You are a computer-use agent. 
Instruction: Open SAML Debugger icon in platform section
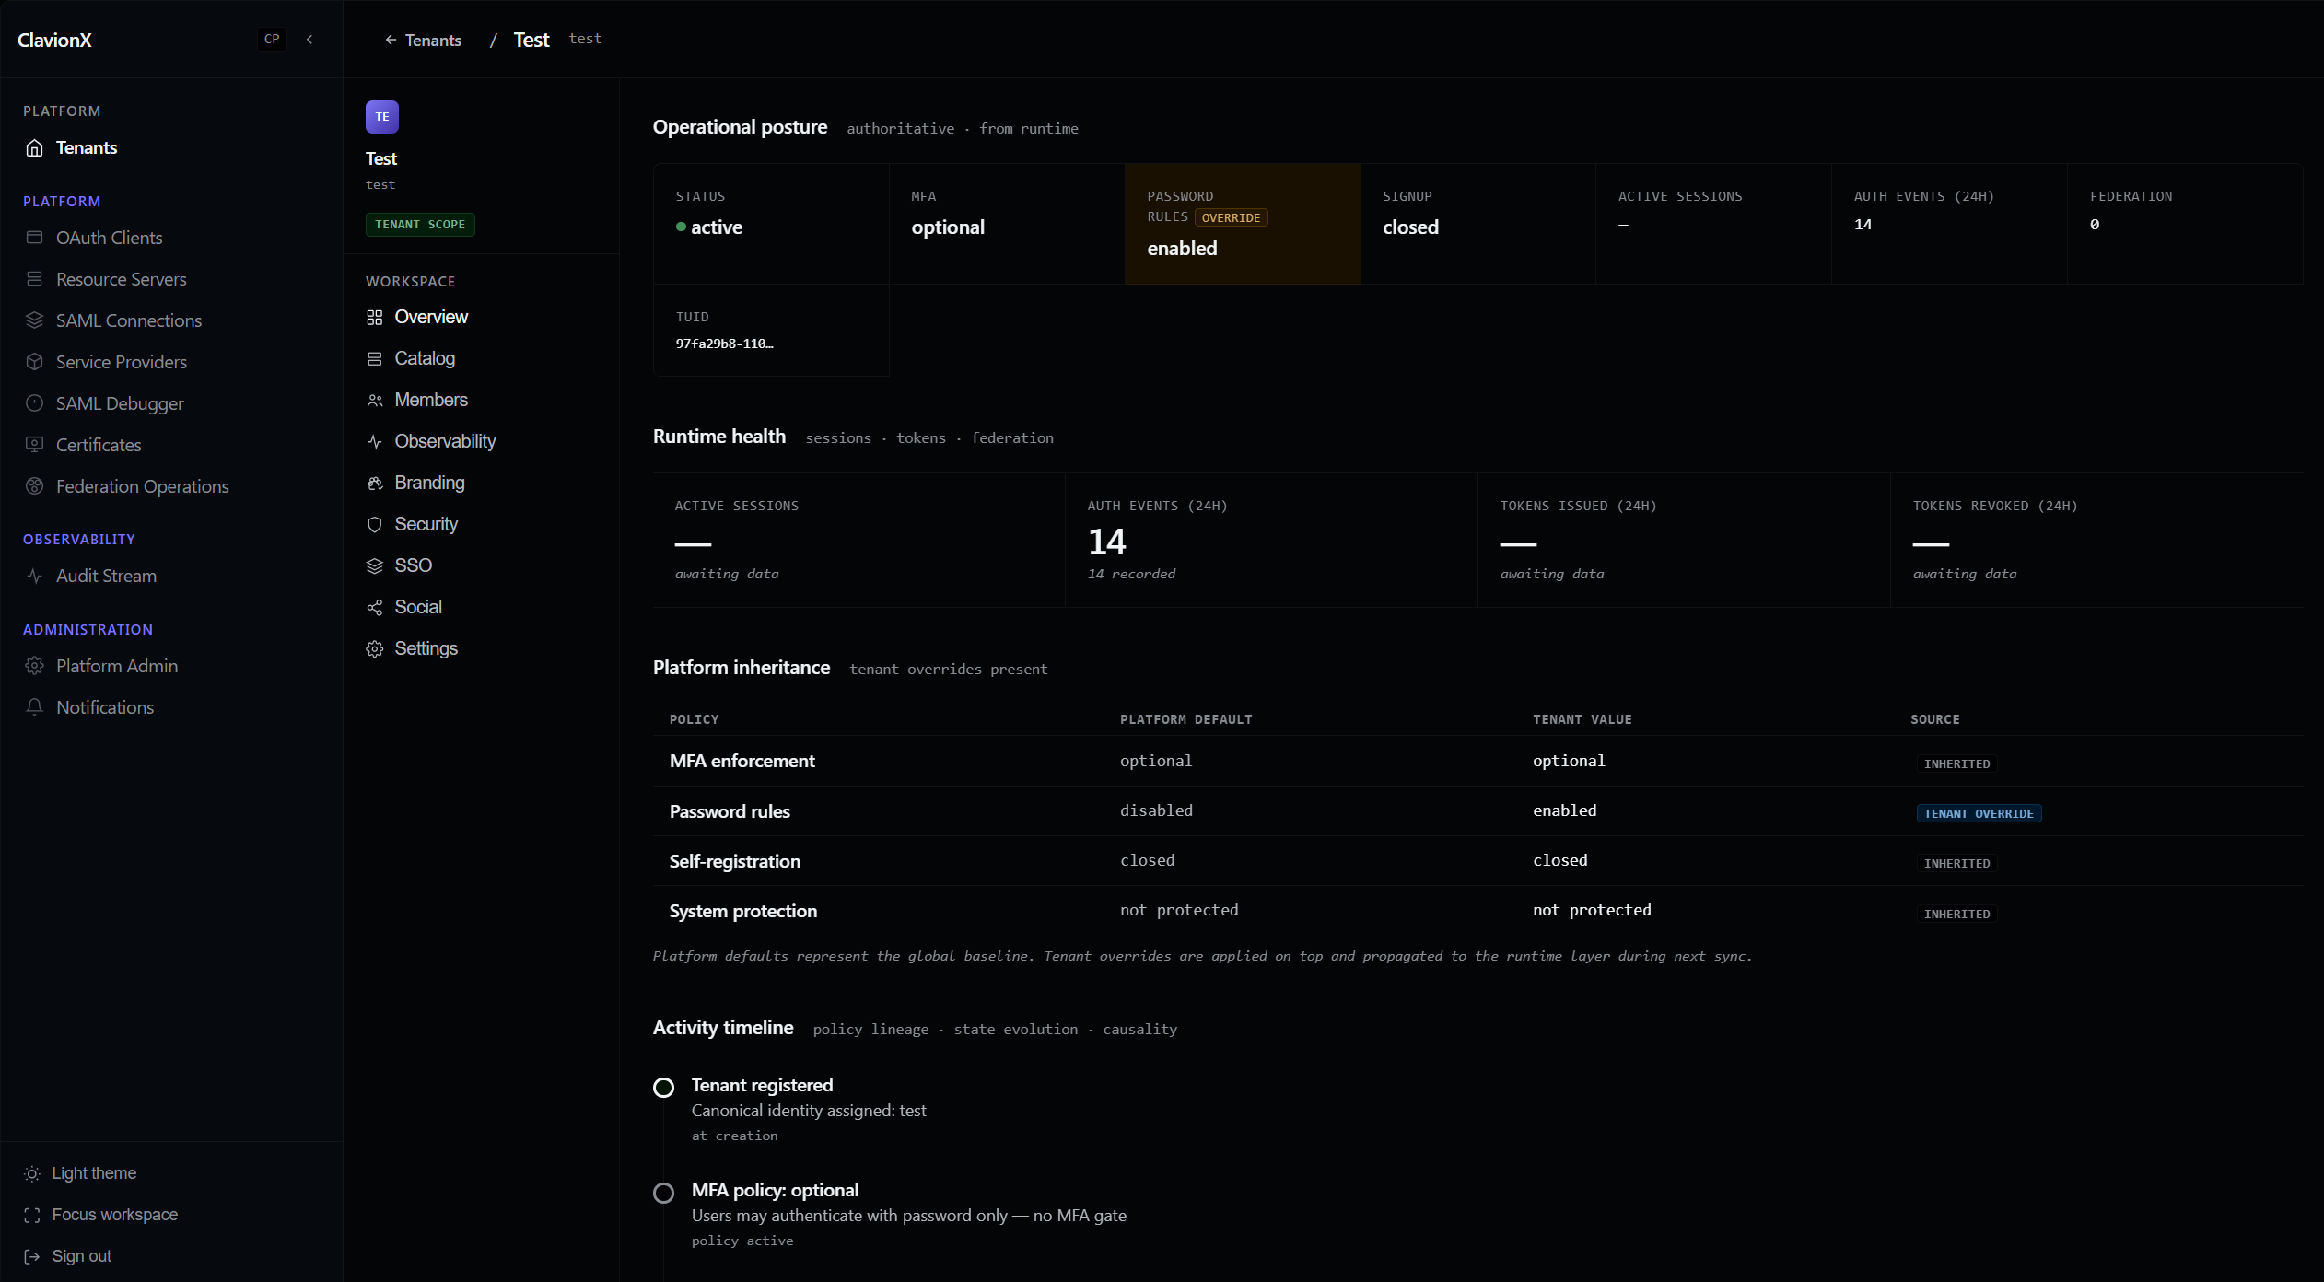click(35, 403)
